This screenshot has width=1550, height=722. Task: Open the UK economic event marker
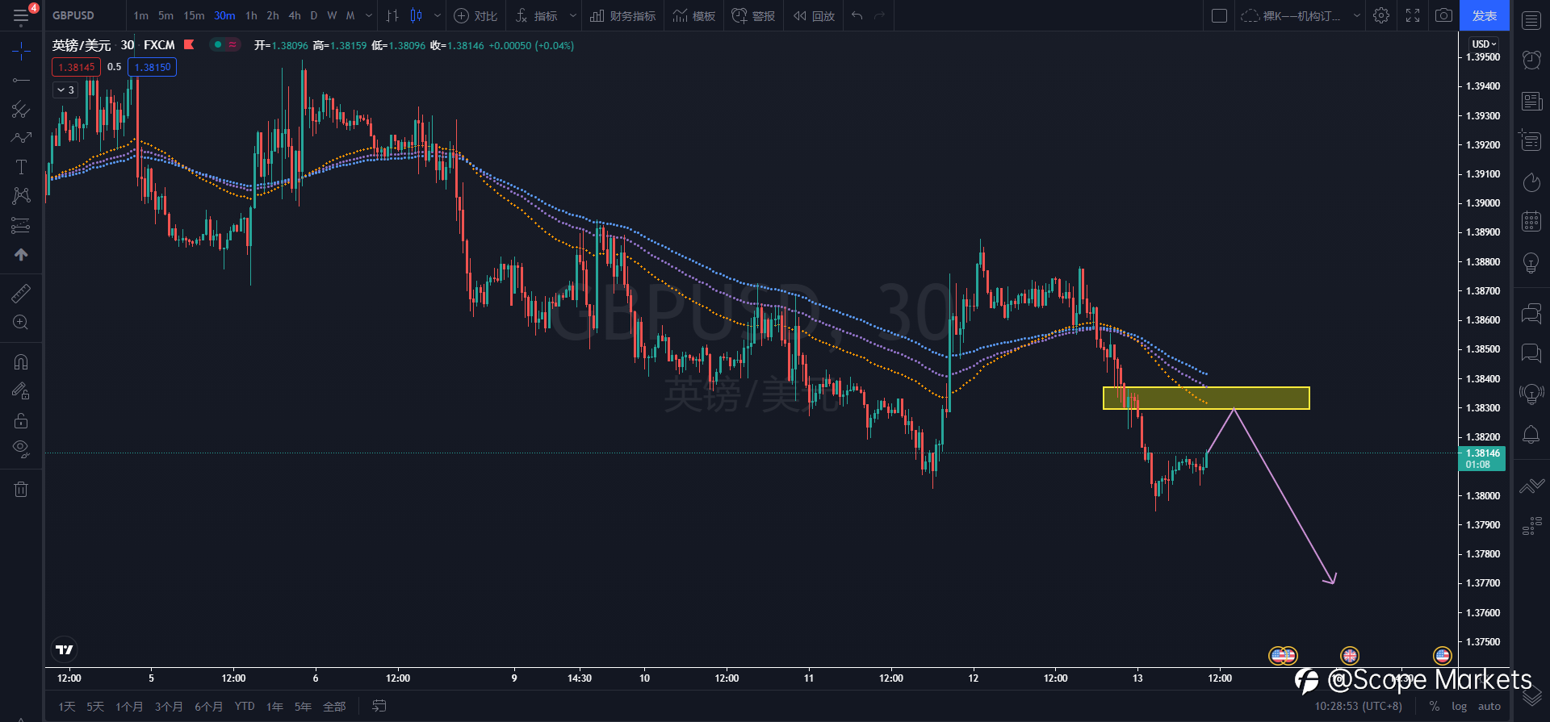click(x=1350, y=655)
